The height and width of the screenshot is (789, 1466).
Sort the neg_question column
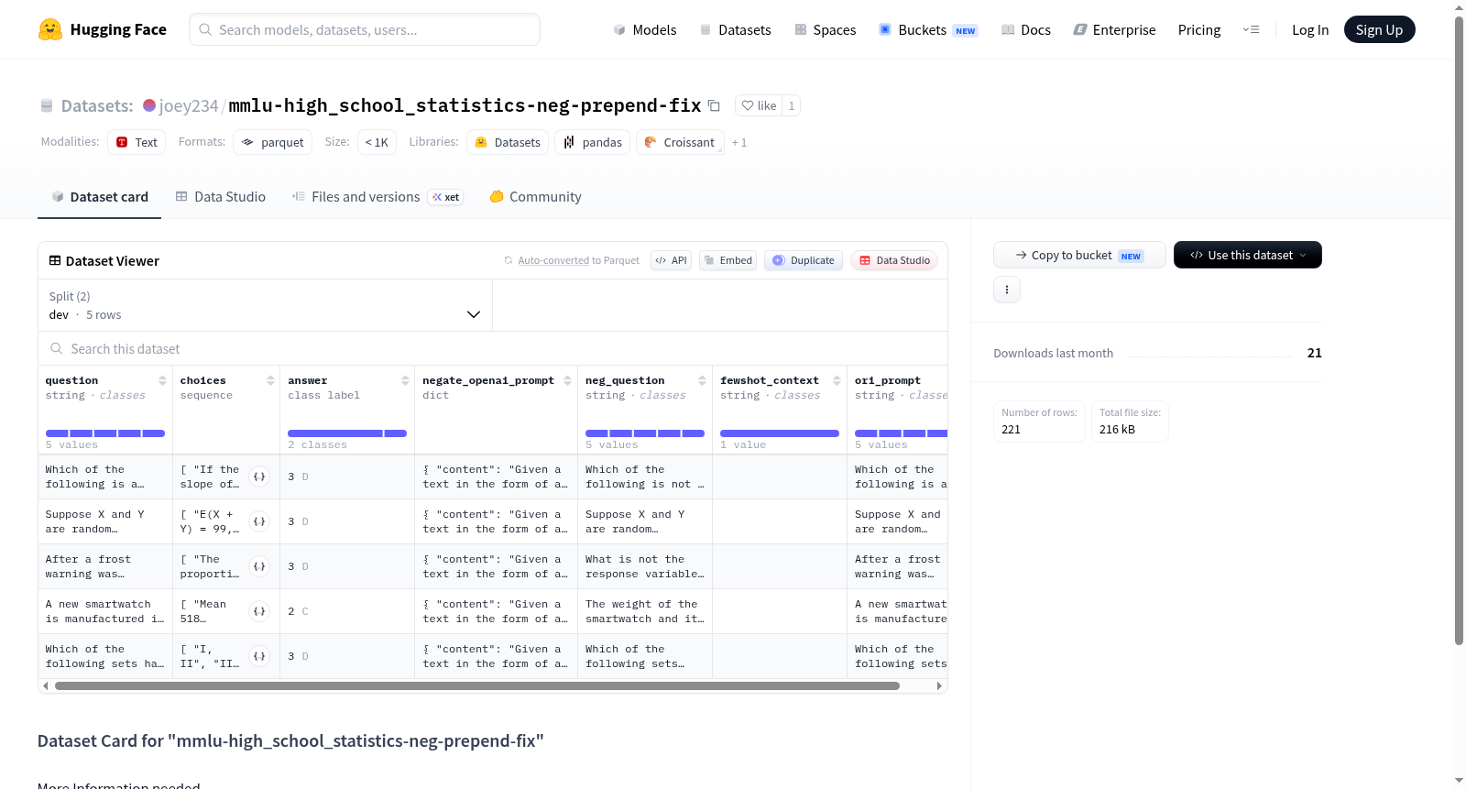(x=702, y=380)
